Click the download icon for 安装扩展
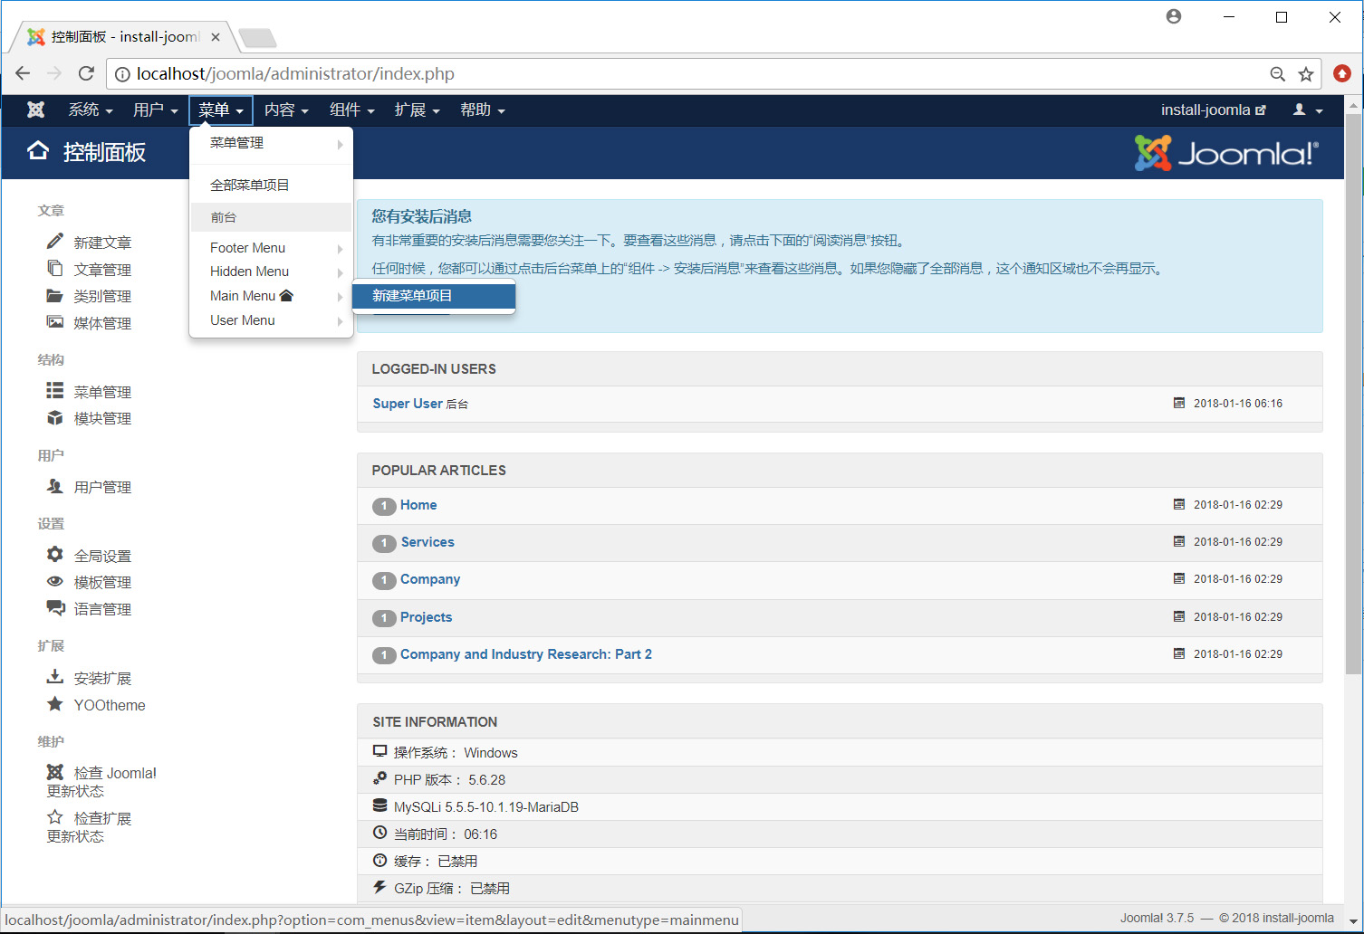Screen dimensions: 1364x934 55,677
